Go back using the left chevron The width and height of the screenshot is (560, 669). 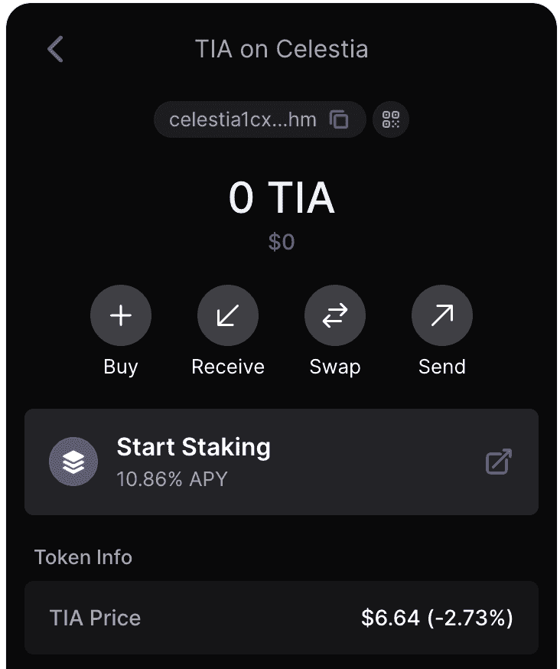55,50
